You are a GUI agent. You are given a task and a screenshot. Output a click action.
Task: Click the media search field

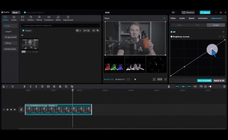click(x=60, y=26)
